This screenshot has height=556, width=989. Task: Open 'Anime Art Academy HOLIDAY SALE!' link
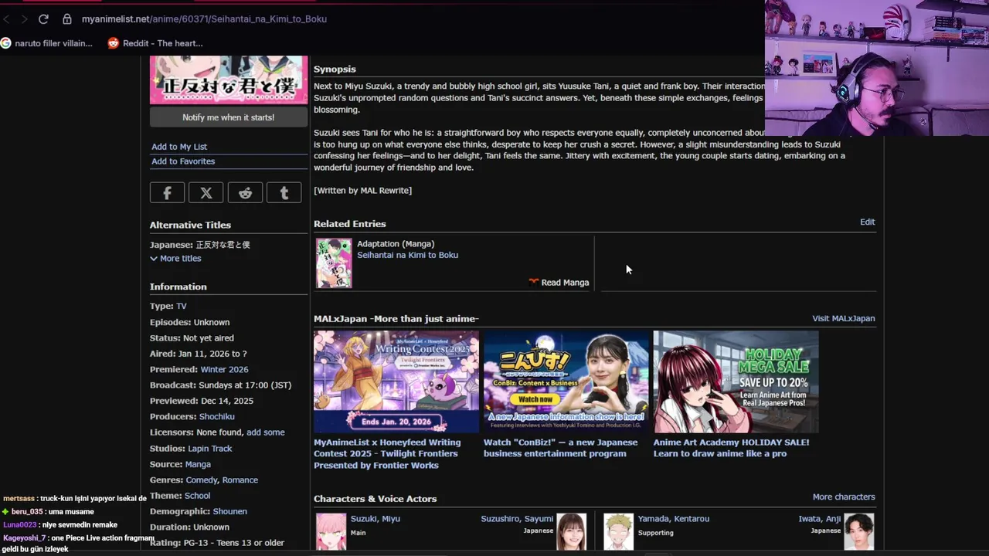[732, 448]
